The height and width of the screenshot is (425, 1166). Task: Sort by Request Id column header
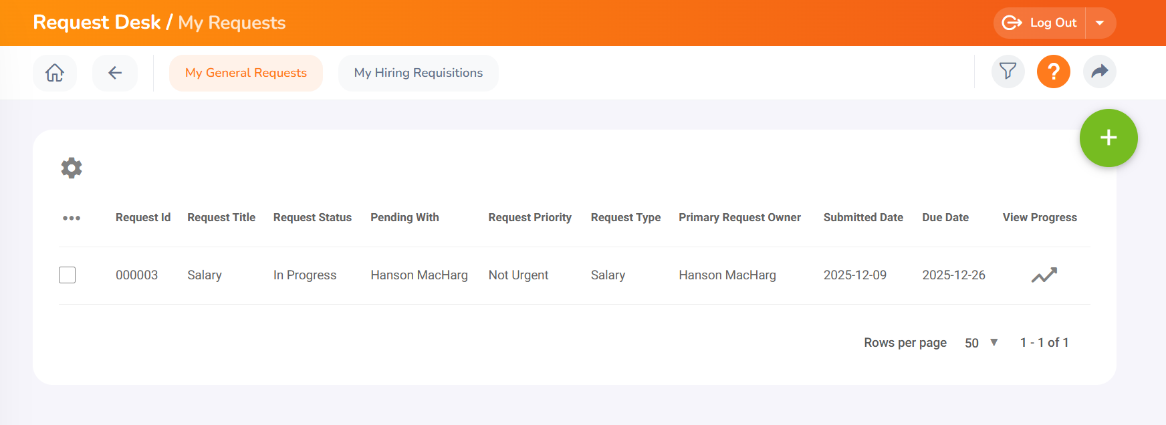(143, 218)
